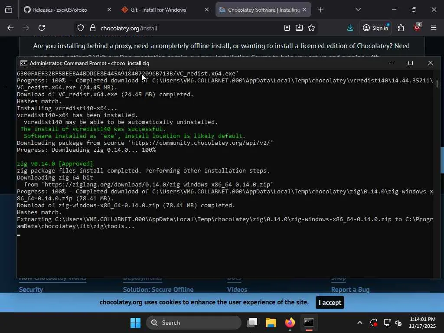Close the Chocolatey Software tab
Image resolution: width=444 pixels, height=333 pixels.
[x=304, y=10]
